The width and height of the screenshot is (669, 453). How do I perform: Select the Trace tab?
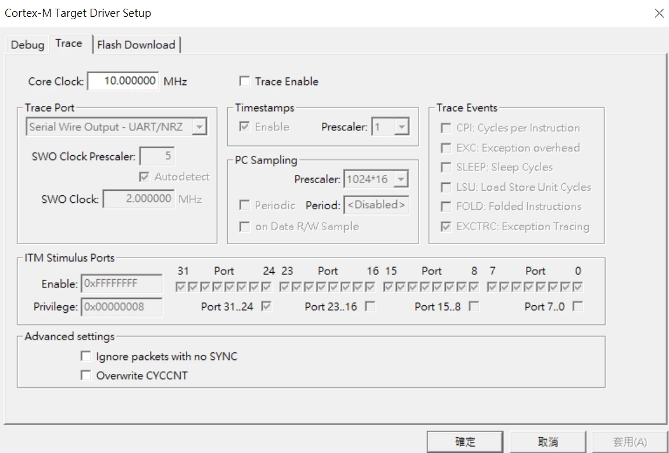[69, 44]
